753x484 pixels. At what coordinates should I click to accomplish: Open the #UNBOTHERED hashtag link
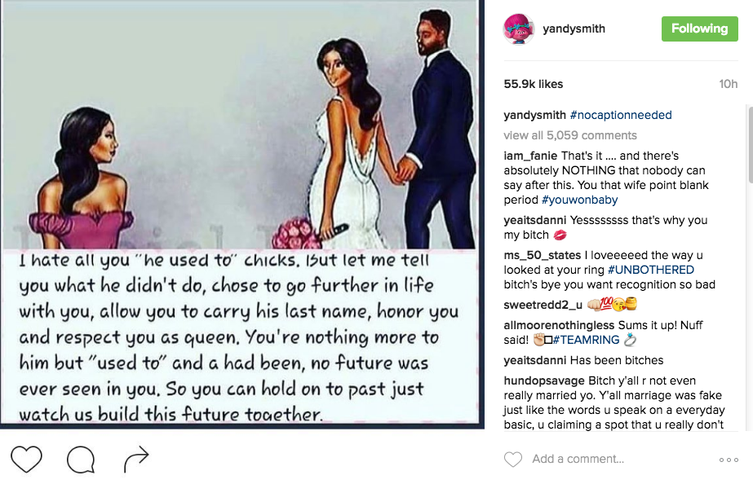[x=651, y=270]
